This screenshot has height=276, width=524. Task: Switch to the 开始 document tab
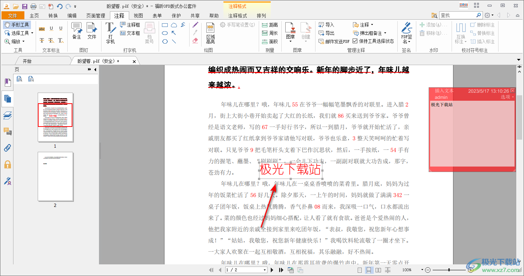tap(27, 61)
